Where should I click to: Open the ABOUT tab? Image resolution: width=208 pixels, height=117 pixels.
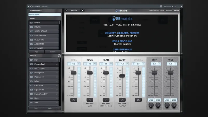point(177,10)
